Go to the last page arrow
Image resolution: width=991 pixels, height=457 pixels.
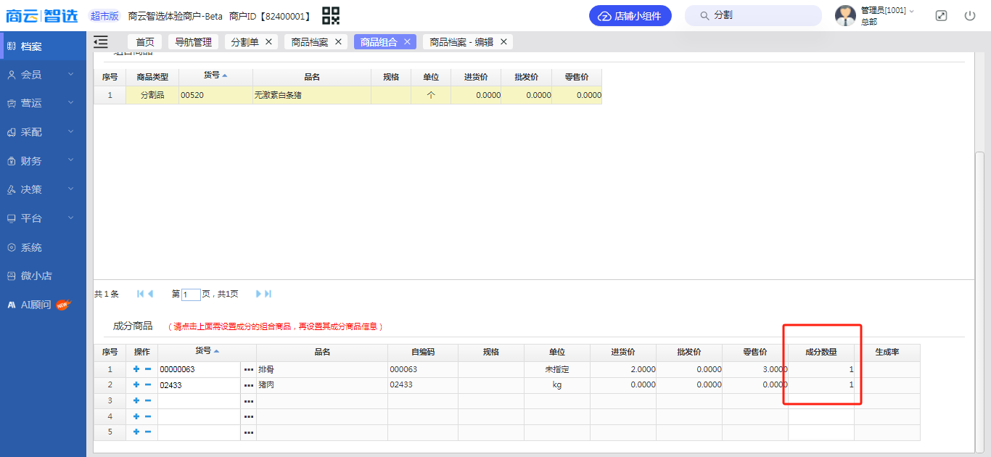[x=268, y=294]
